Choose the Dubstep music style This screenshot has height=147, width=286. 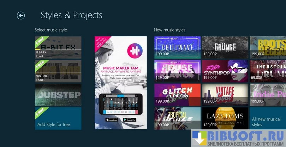[58, 94]
